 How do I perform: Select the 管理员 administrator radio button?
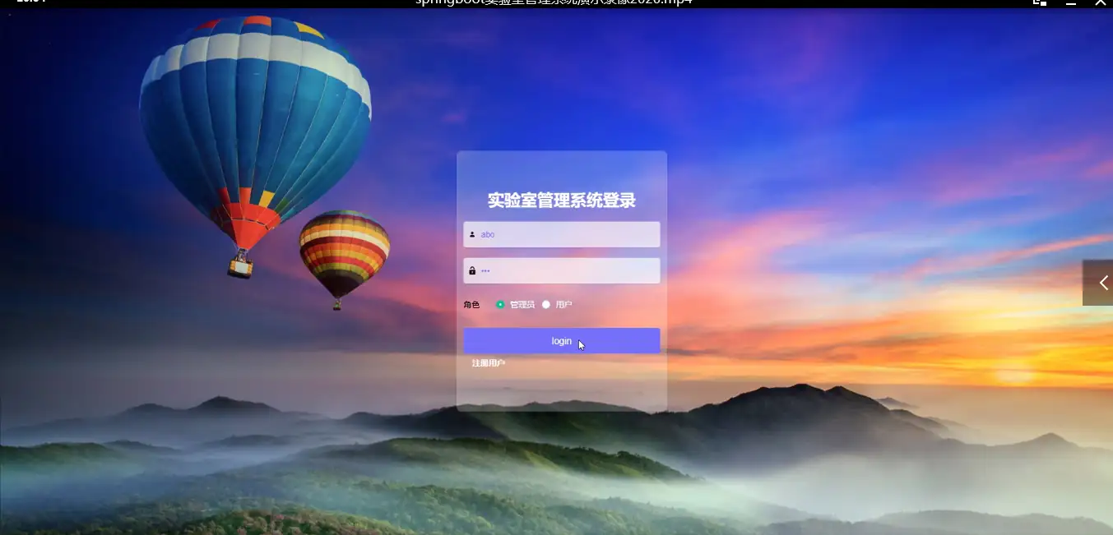(x=501, y=303)
